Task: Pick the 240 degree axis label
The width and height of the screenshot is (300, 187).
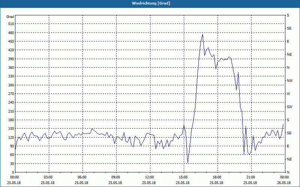Action: point(11,102)
